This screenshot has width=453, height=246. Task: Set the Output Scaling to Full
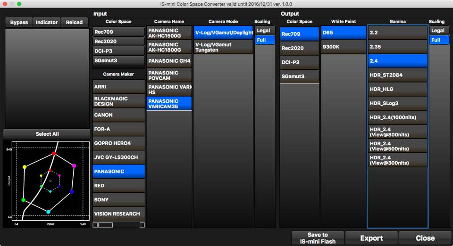click(439, 40)
